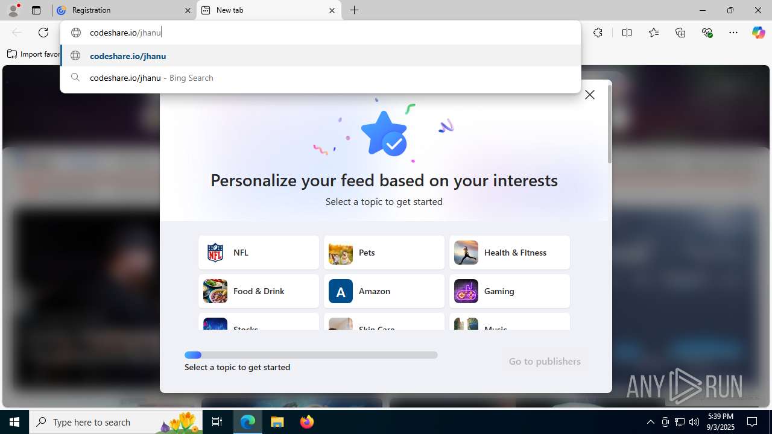772x434 pixels.
Task: Click the Health & Fitness thumbnail image
Action: pos(466,253)
